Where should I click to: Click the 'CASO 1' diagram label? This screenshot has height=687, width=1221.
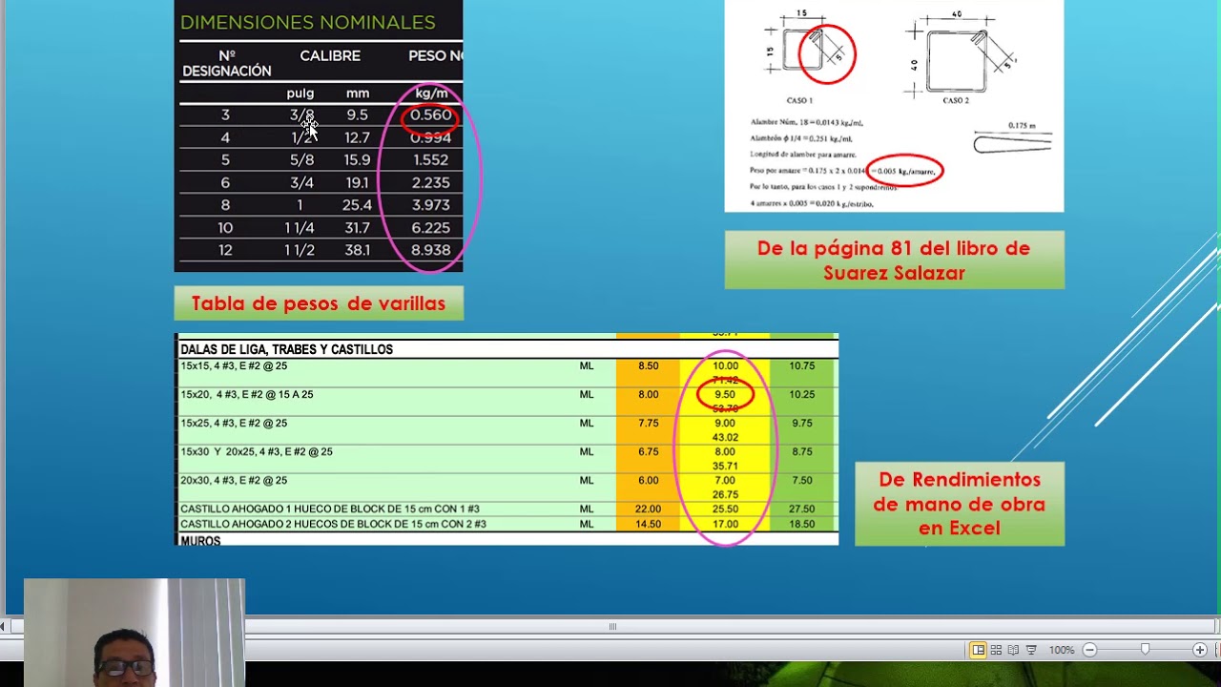coord(799,100)
